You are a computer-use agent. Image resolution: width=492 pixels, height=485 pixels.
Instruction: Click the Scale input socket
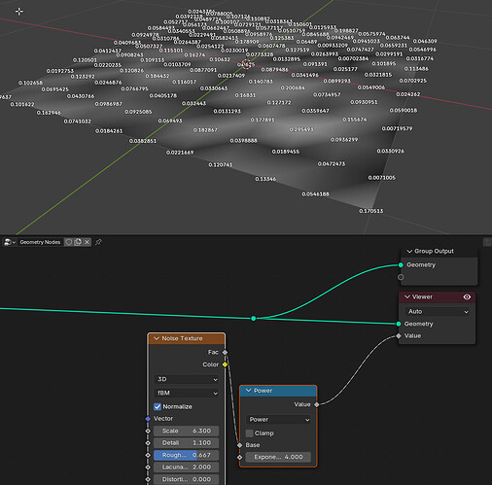(x=148, y=431)
